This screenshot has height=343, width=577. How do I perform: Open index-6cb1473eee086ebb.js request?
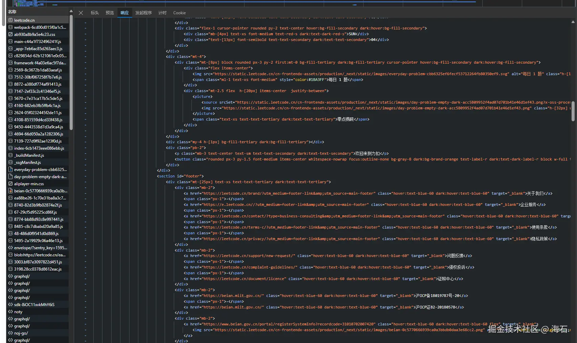(x=38, y=148)
